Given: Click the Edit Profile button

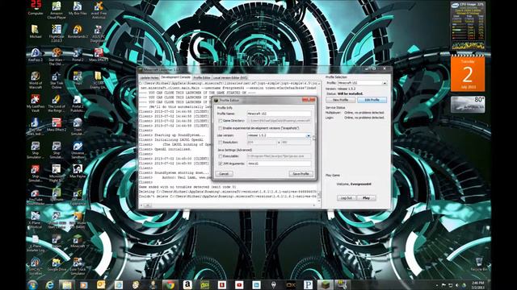Looking at the screenshot, I should [372, 100].
